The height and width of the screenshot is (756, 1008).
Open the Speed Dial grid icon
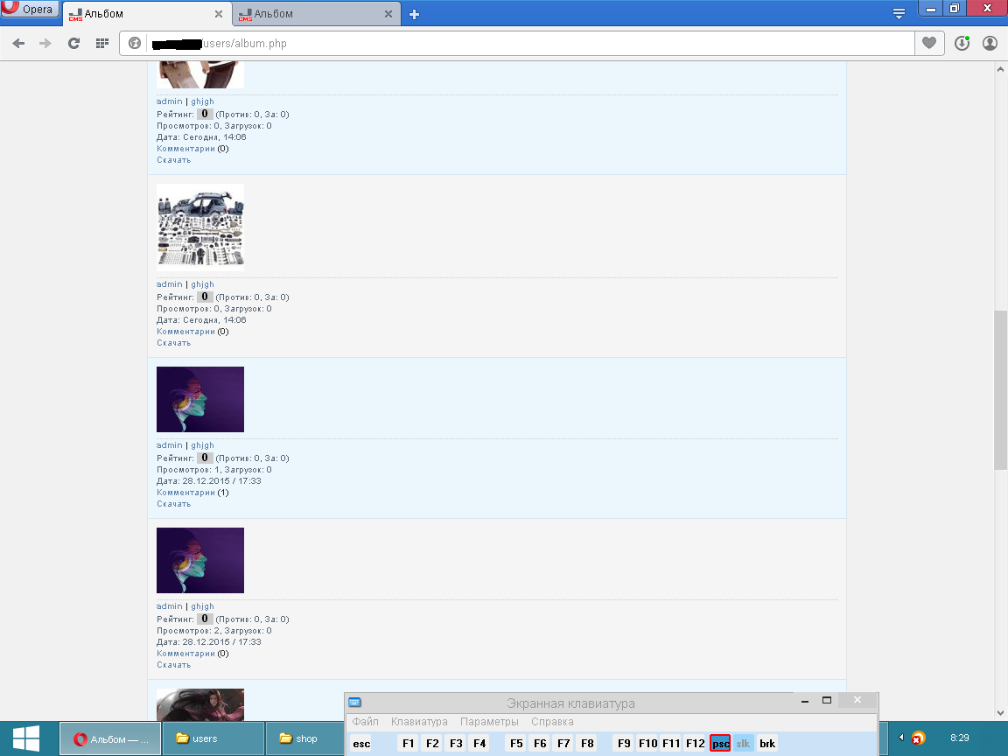[x=102, y=43]
